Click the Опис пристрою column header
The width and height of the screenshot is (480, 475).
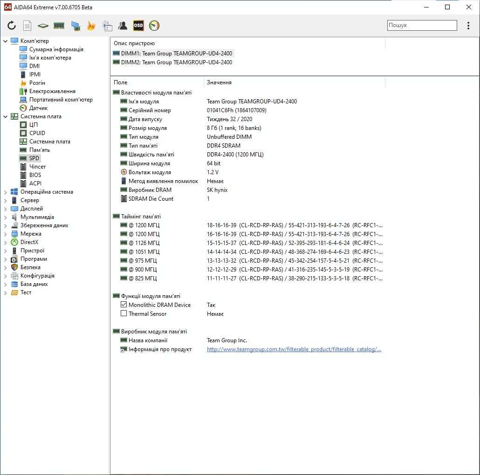(134, 43)
